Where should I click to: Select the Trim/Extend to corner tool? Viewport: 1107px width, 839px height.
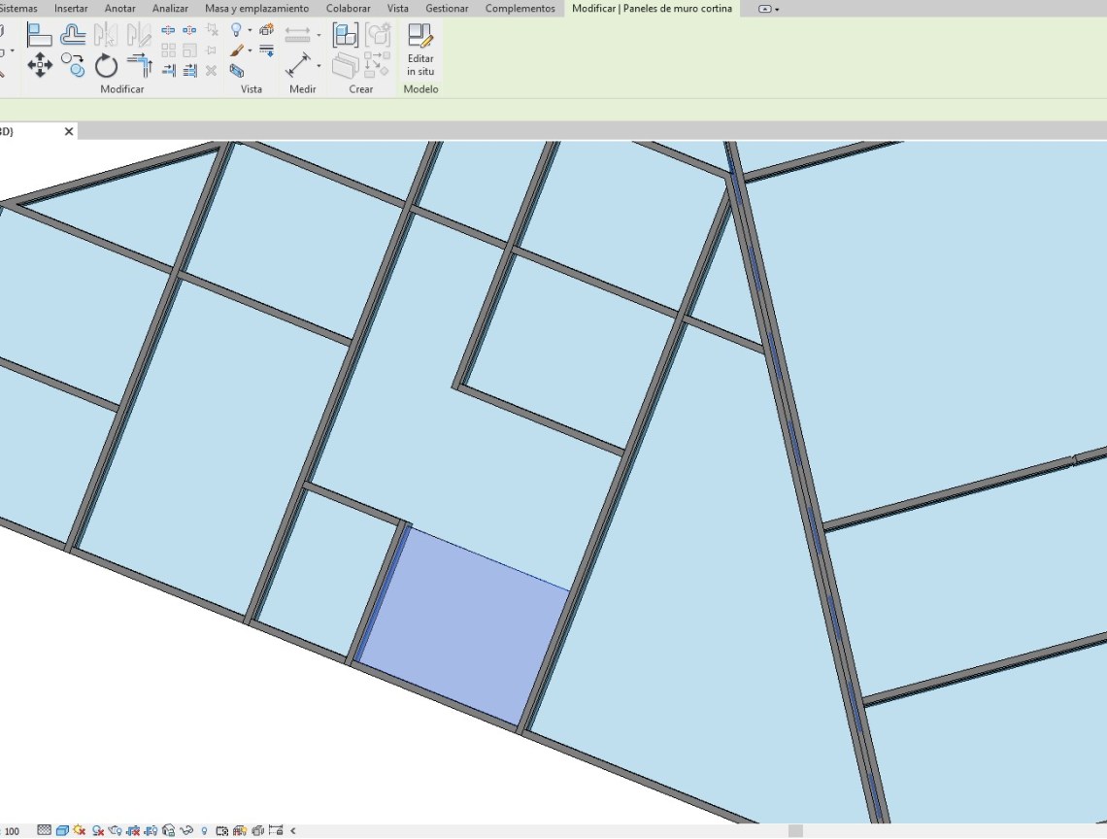point(140,66)
